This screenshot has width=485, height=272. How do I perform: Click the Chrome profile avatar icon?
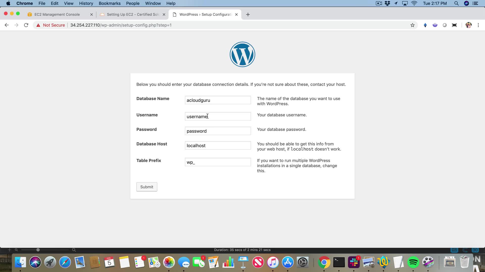pos(468,25)
